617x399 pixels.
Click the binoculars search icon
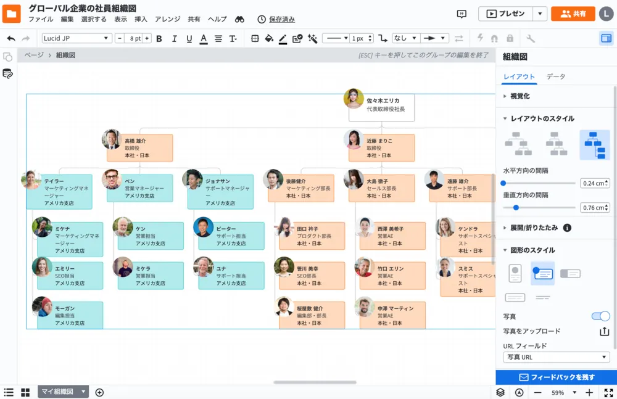[x=239, y=19]
